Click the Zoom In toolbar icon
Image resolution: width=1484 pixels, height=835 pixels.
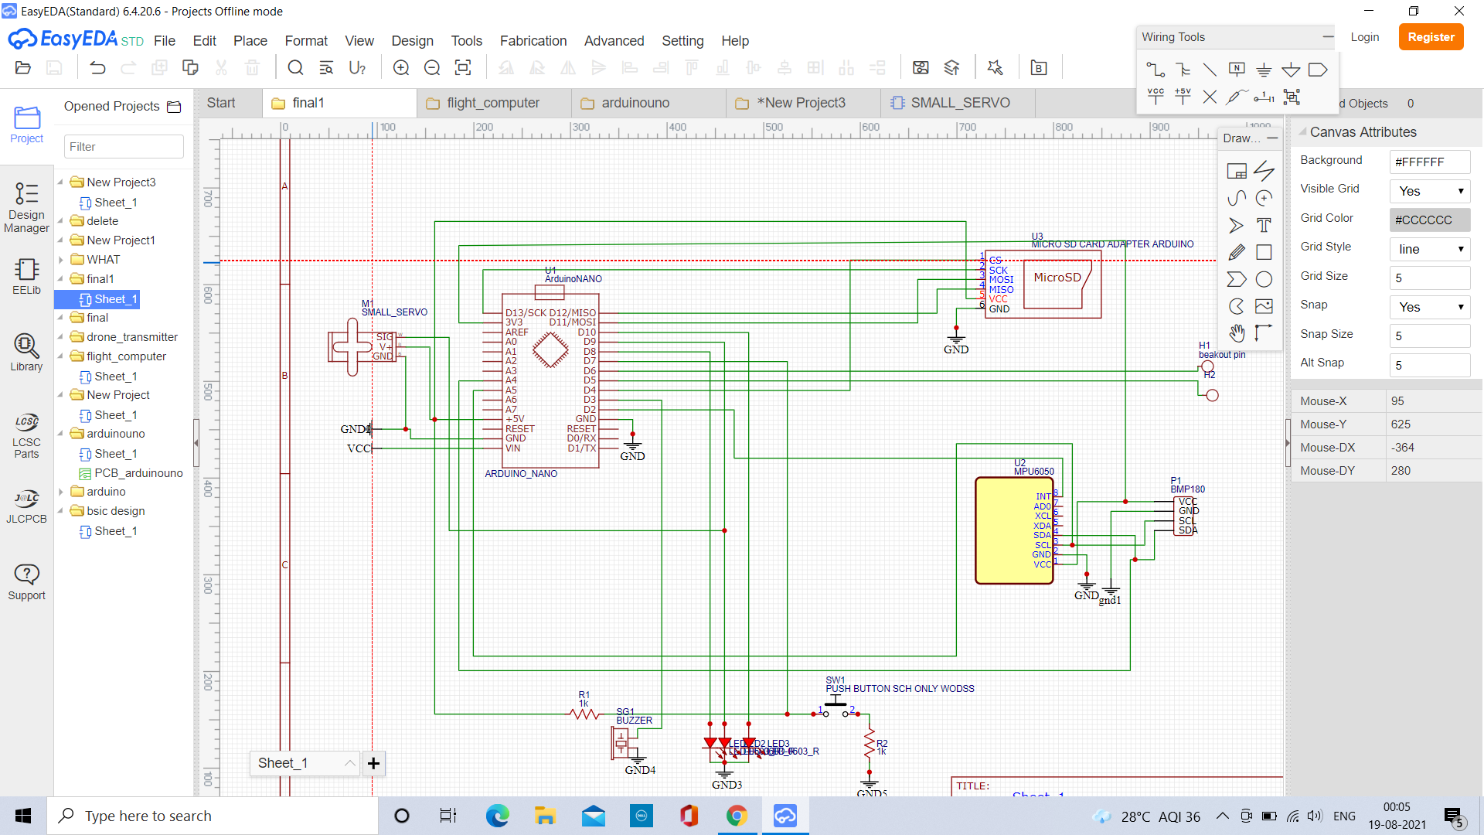(x=401, y=67)
